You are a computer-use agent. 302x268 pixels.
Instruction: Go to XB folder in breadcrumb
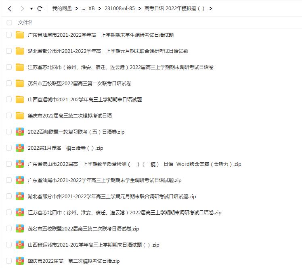(91, 8)
